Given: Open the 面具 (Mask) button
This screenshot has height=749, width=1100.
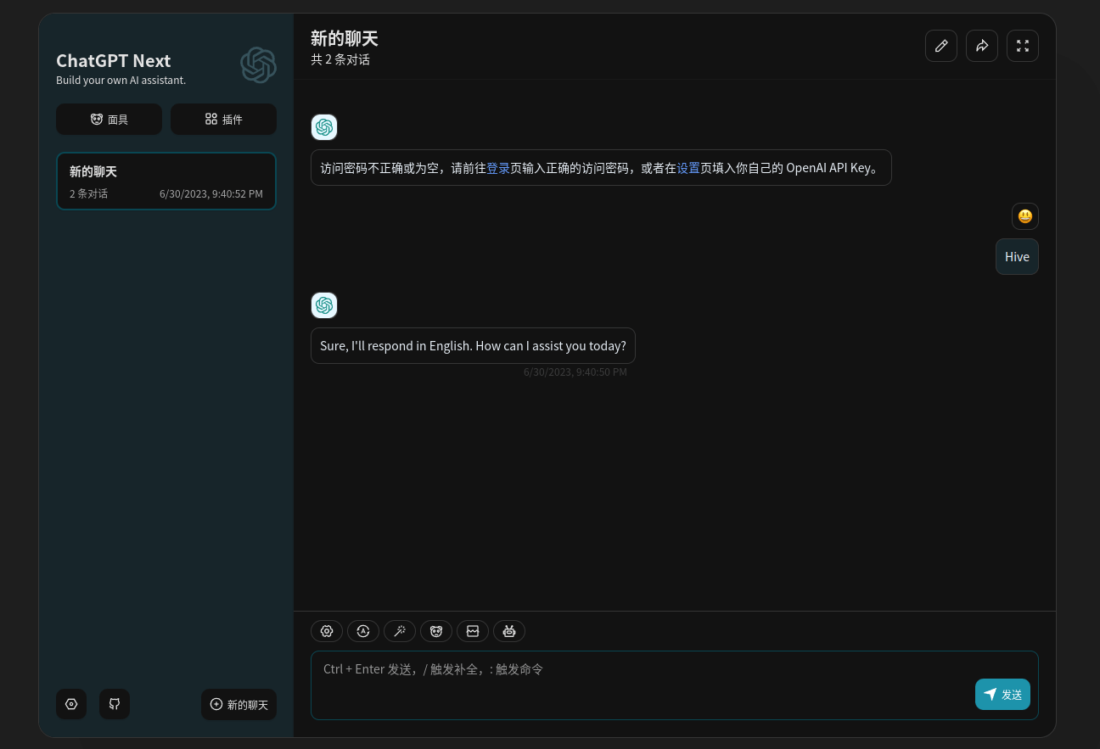Looking at the screenshot, I should pyautogui.click(x=109, y=119).
